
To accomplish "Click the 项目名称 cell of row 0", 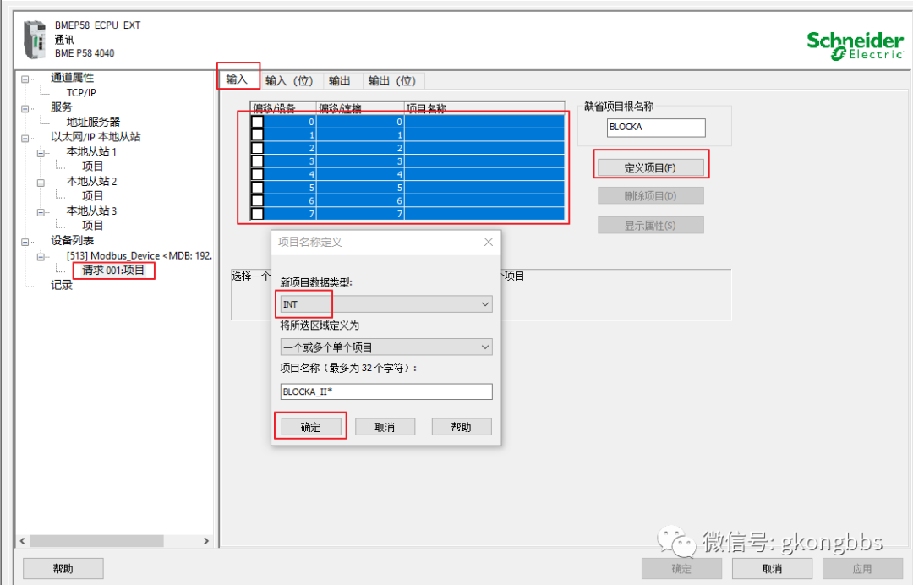I will (484, 122).
